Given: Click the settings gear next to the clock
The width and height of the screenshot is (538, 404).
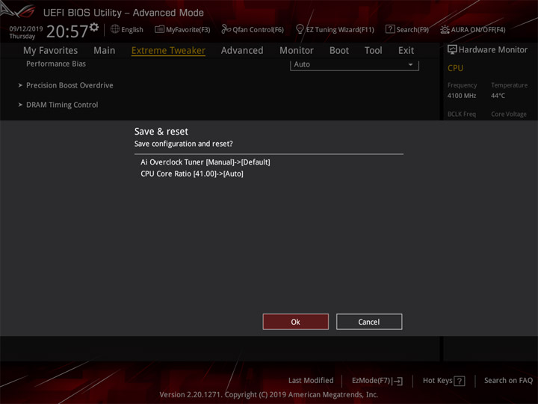Looking at the screenshot, I should point(94,27).
